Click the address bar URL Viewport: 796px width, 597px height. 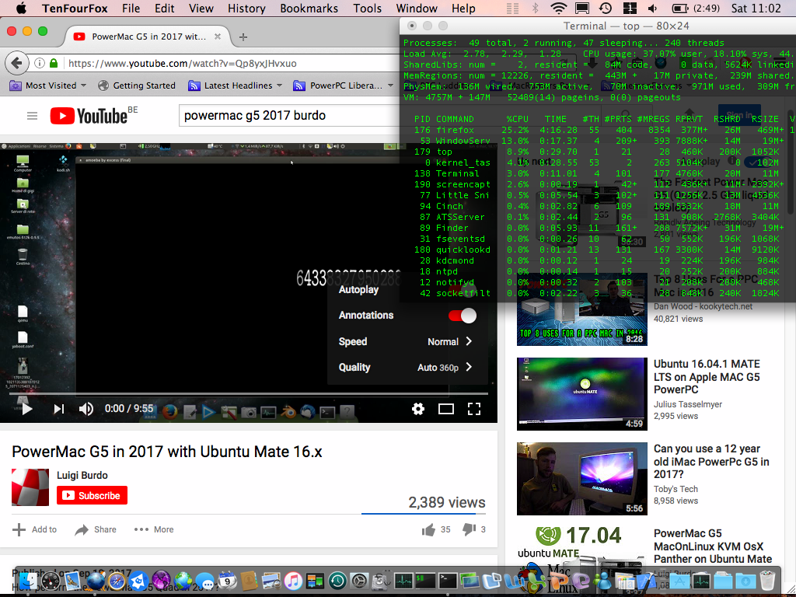(182, 64)
